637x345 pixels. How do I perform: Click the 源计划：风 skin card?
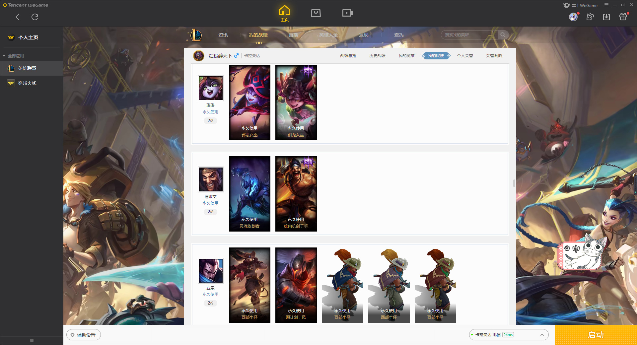[296, 285]
